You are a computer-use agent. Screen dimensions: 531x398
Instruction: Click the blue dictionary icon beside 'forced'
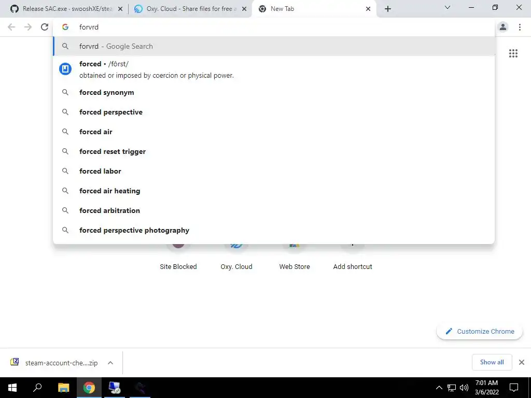click(x=65, y=69)
